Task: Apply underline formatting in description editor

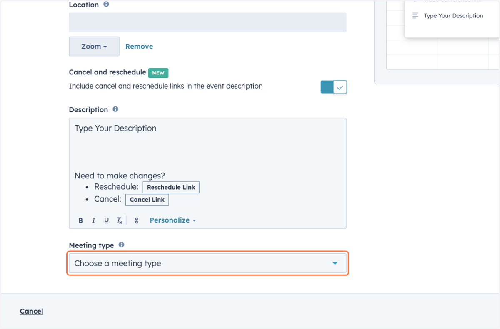Action: 106,220
